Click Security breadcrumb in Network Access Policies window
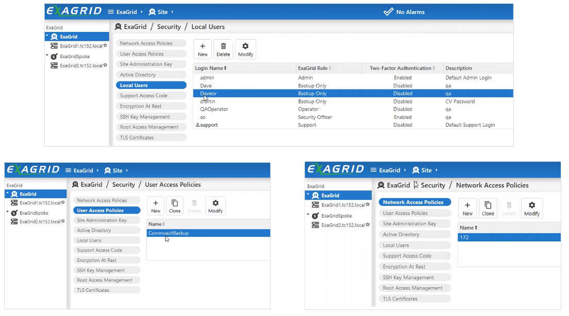The image size is (569, 316). (433, 185)
